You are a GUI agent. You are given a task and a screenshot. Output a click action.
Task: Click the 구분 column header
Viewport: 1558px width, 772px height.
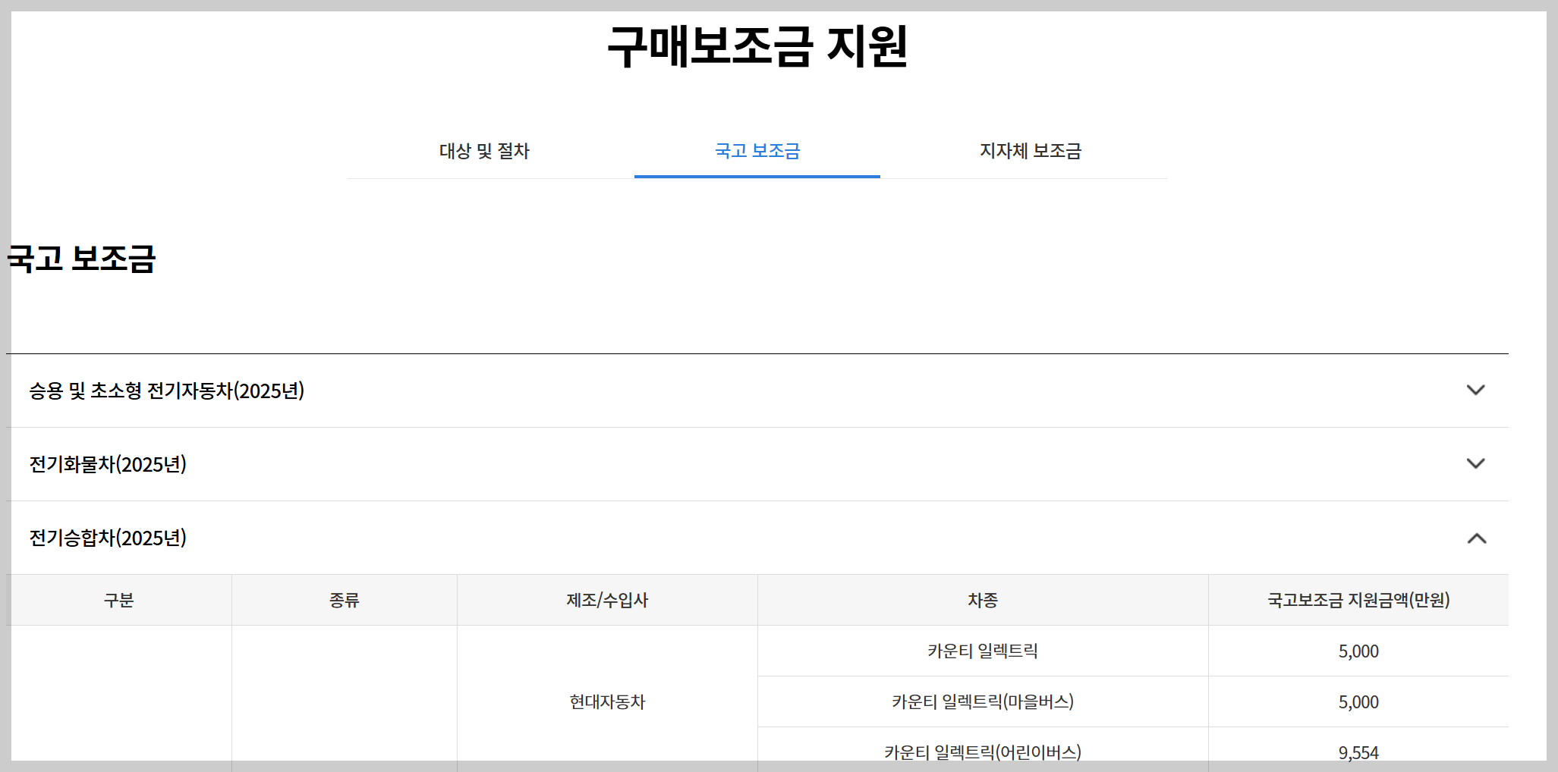tap(119, 600)
